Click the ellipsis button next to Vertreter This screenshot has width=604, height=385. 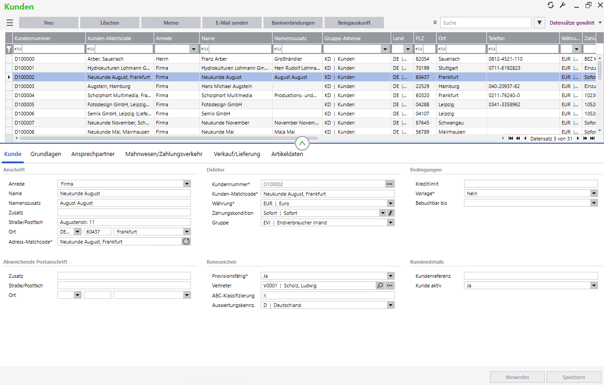(x=390, y=286)
